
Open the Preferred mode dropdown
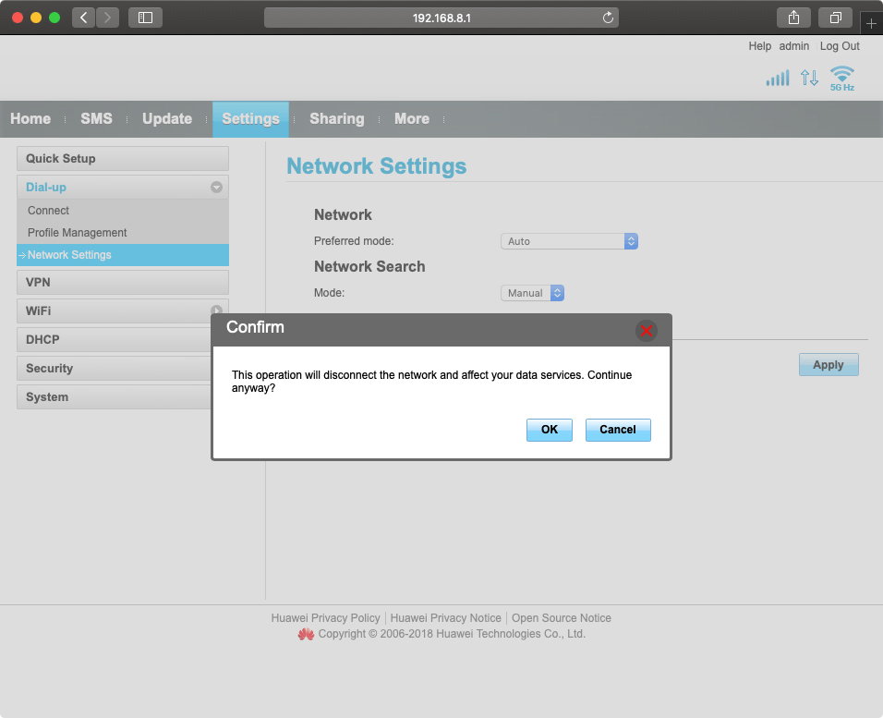tap(569, 241)
